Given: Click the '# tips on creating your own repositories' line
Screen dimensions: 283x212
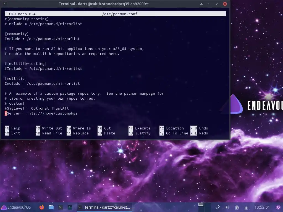Looking at the screenshot, I should [50, 99].
